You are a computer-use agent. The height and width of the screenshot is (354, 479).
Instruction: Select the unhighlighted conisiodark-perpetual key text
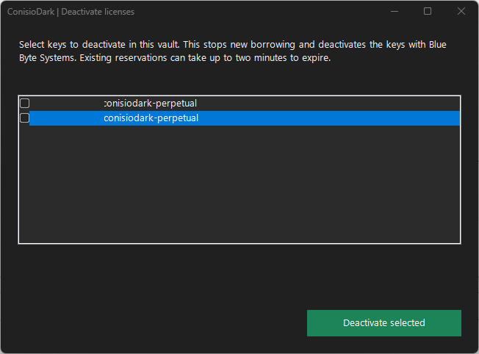(x=151, y=104)
